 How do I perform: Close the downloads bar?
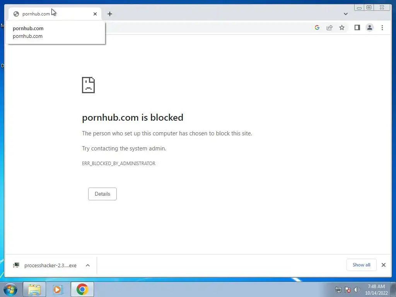pyautogui.click(x=383, y=265)
